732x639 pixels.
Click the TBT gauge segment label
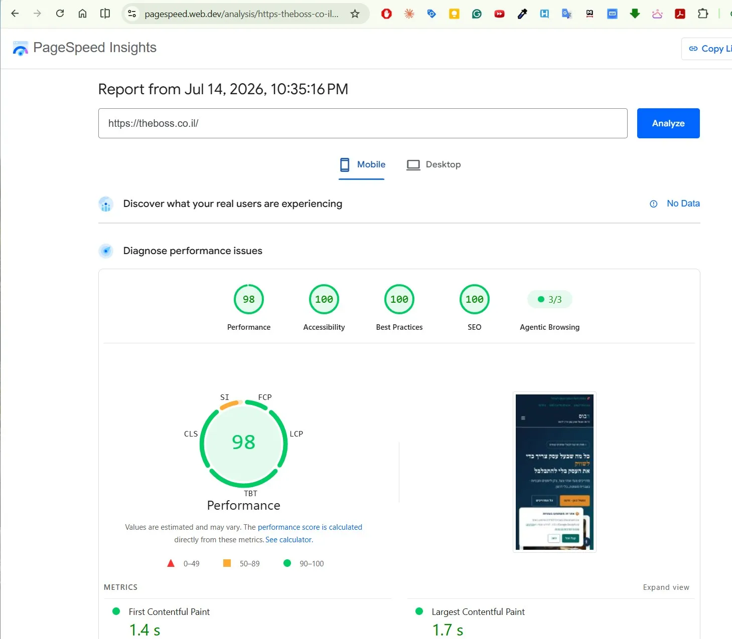pos(251,494)
